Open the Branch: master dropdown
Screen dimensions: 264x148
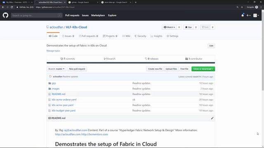57,69
